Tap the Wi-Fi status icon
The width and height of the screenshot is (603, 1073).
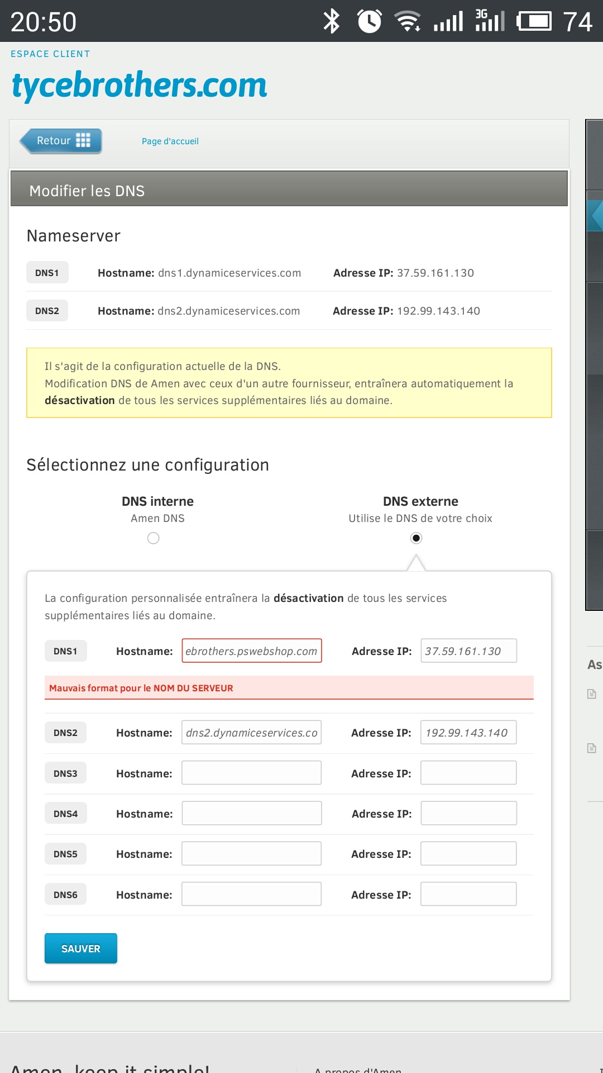tap(408, 21)
